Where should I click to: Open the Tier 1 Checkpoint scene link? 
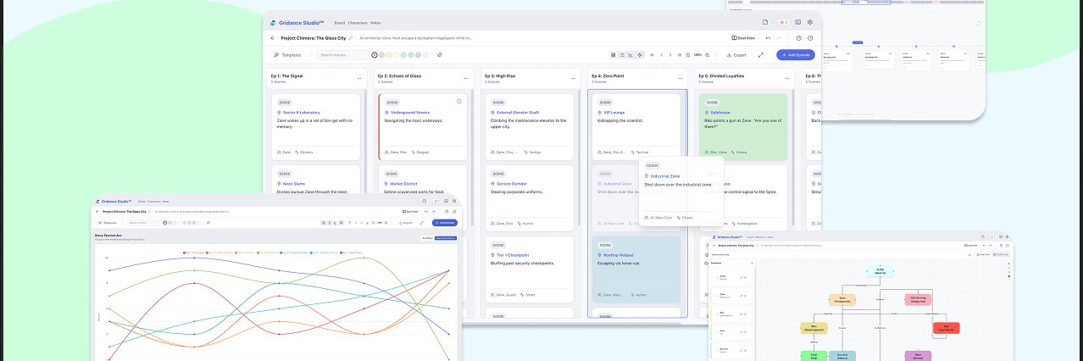514,255
